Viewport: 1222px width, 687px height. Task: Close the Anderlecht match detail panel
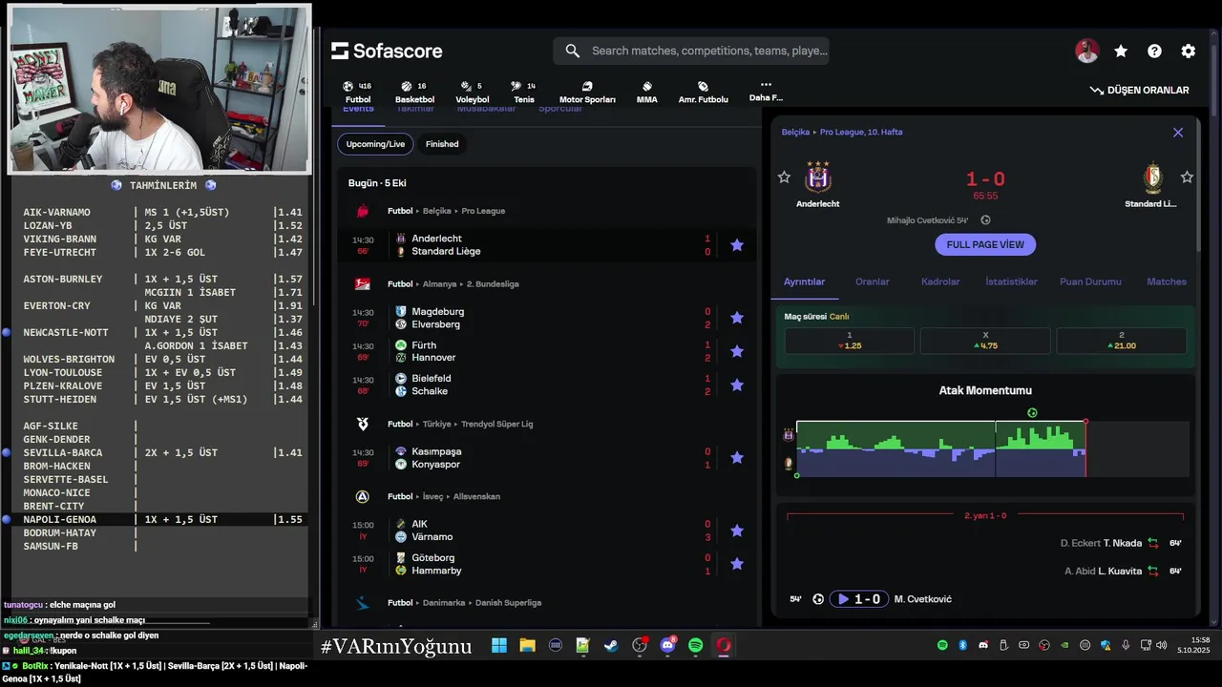[x=1178, y=133]
